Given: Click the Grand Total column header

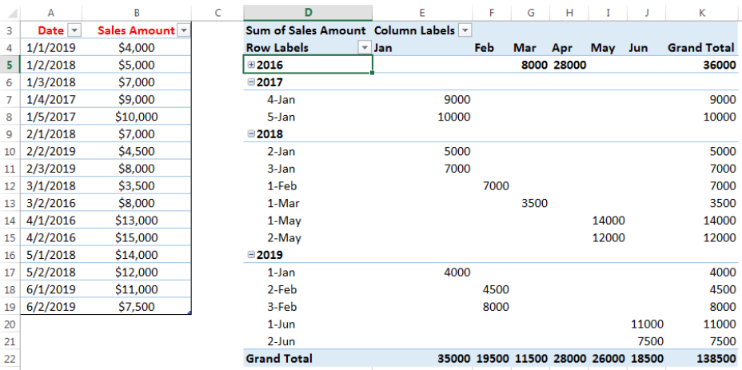Looking at the screenshot, I should point(702,48).
